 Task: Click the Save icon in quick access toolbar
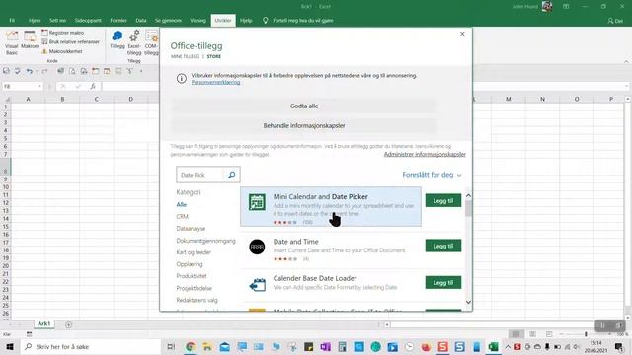(x=7, y=71)
